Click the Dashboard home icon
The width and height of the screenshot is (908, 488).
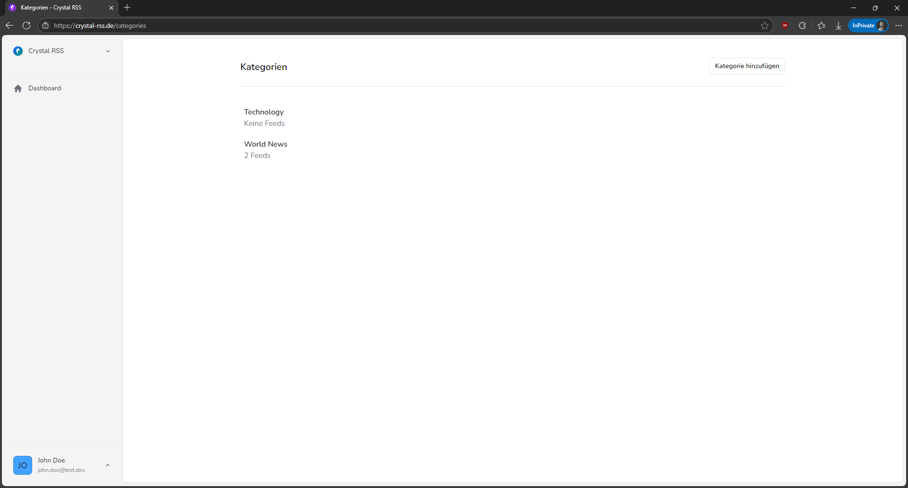(x=18, y=88)
